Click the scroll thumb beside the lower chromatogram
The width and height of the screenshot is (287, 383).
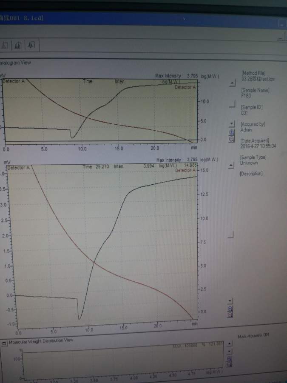coord(230,235)
